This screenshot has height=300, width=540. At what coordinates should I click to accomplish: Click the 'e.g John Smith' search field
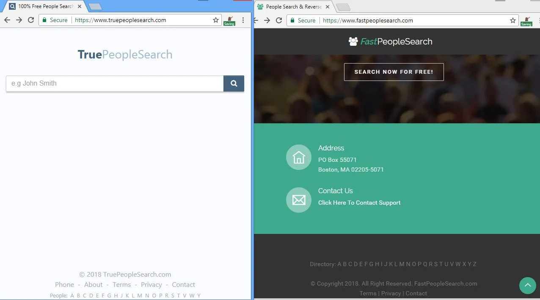pyautogui.click(x=115, y=83)
